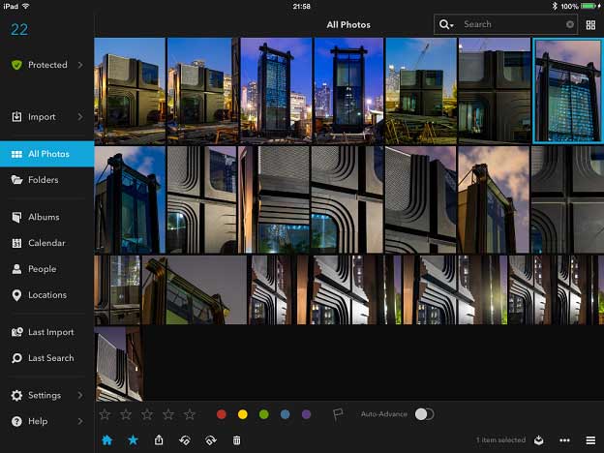Switch grid layout with the grid view icon
The height and width of the screenshot is (453, 604).
point(590,25)
